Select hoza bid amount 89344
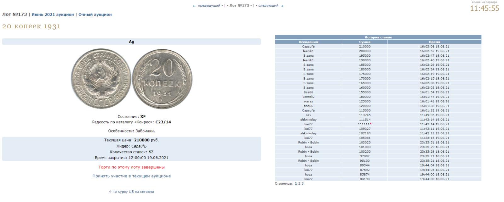This screenshot has width=504, height=202. [365, 165]
